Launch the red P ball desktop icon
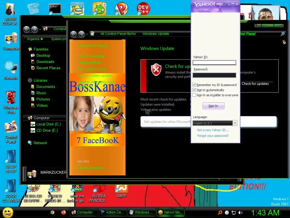The image size is (290, 218). (121, 9)
